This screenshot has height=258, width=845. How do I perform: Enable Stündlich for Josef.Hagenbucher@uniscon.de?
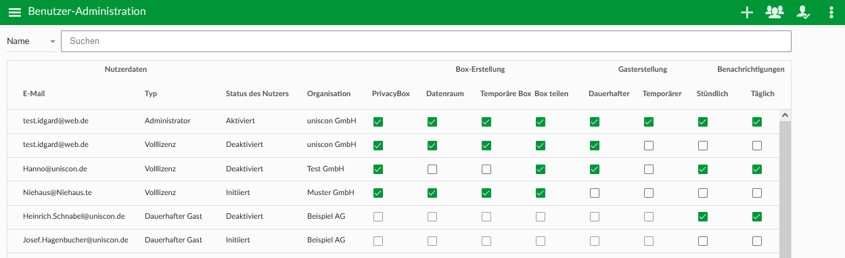702,240
